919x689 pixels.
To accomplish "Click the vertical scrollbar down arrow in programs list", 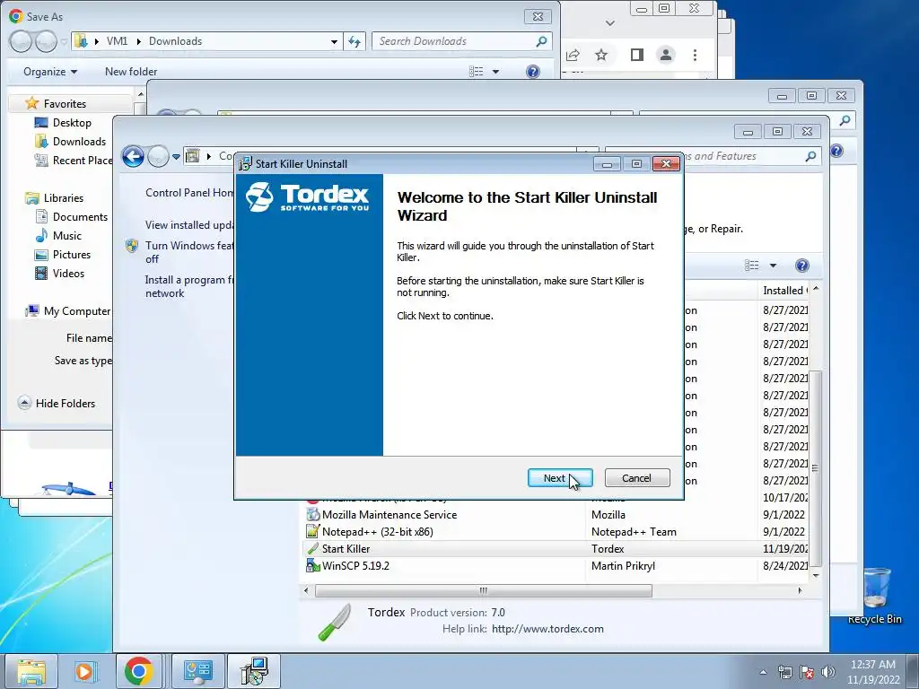I will 815,575.
